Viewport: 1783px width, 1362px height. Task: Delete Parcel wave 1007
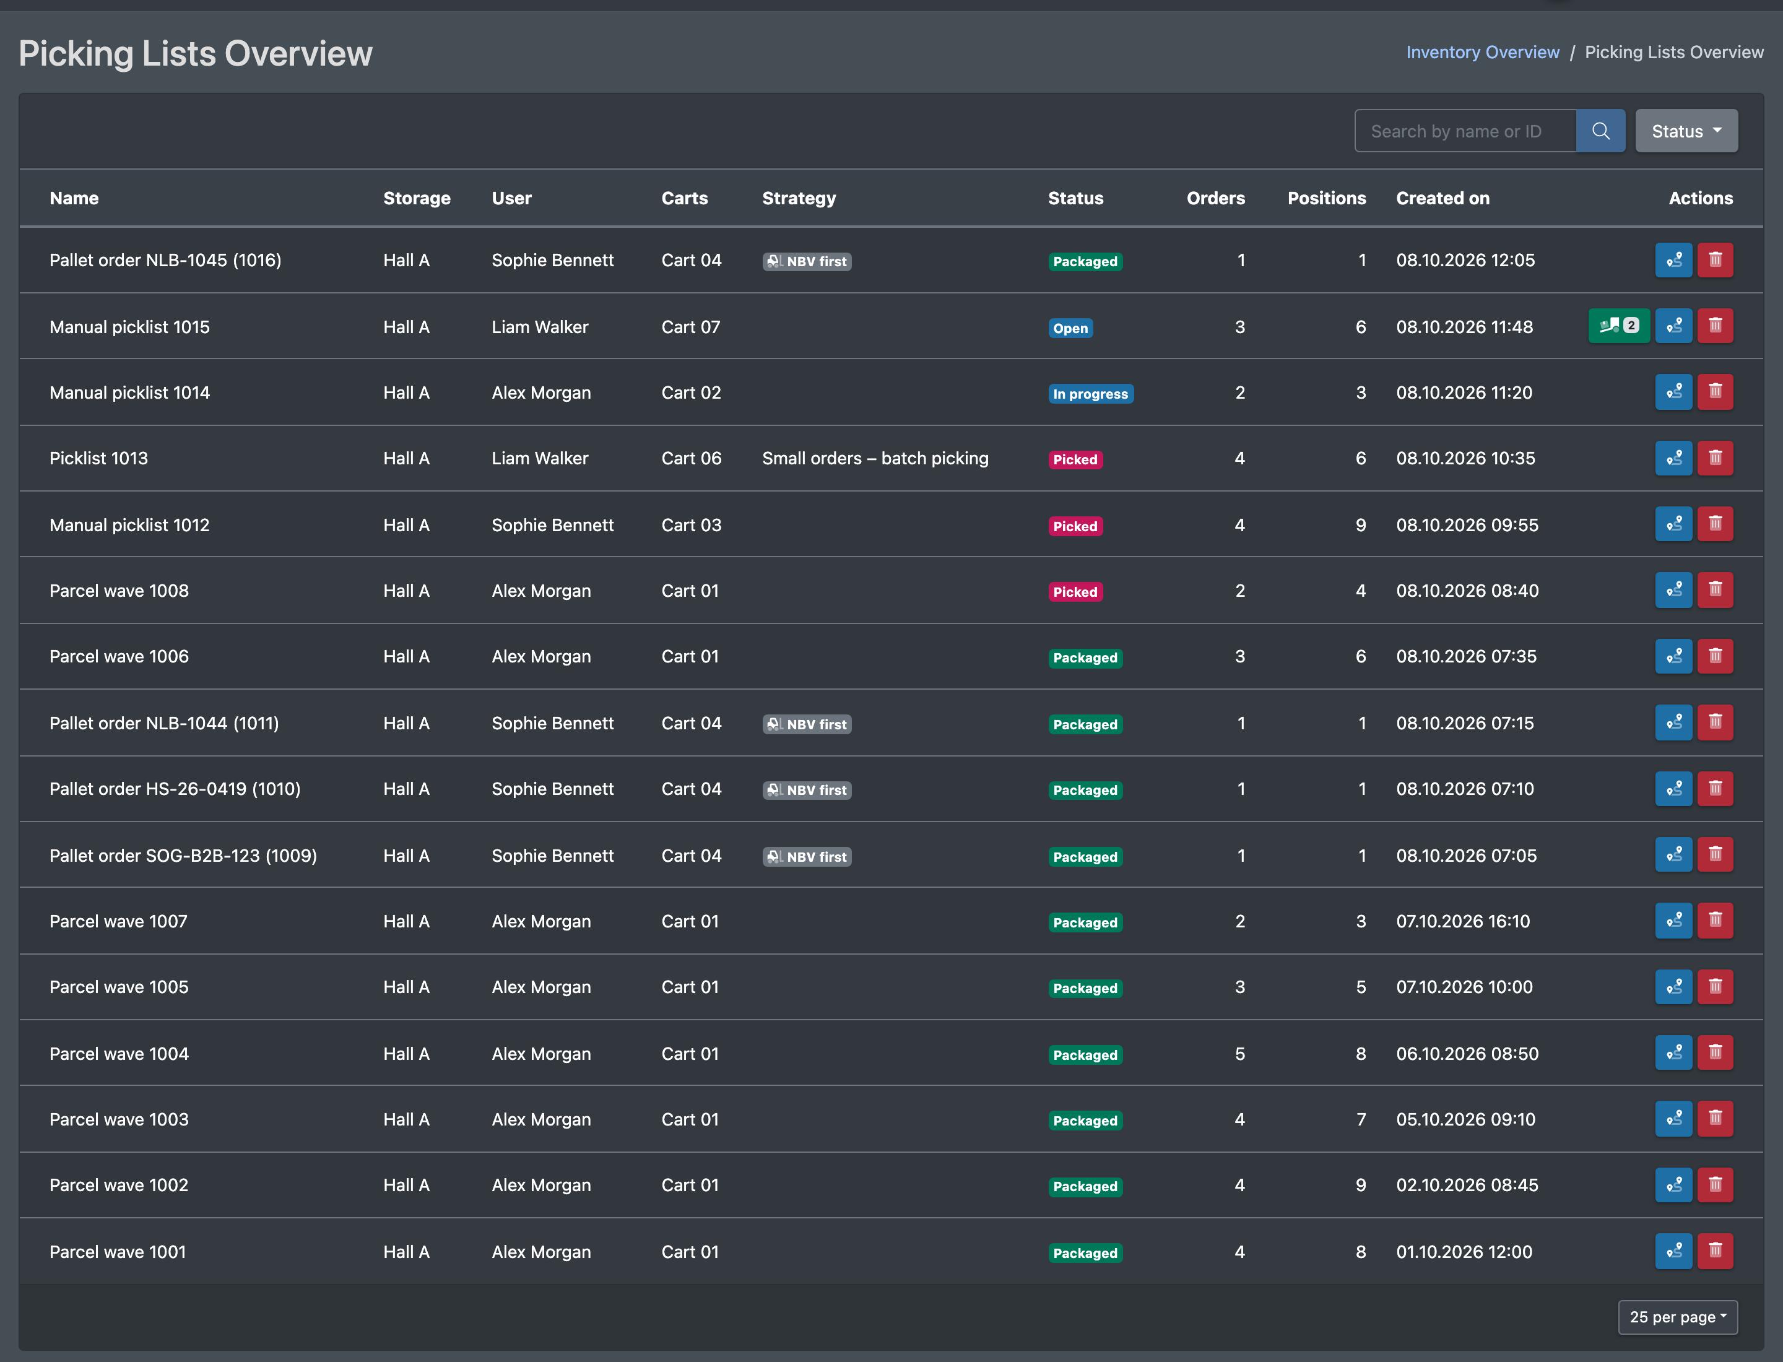1715,921
